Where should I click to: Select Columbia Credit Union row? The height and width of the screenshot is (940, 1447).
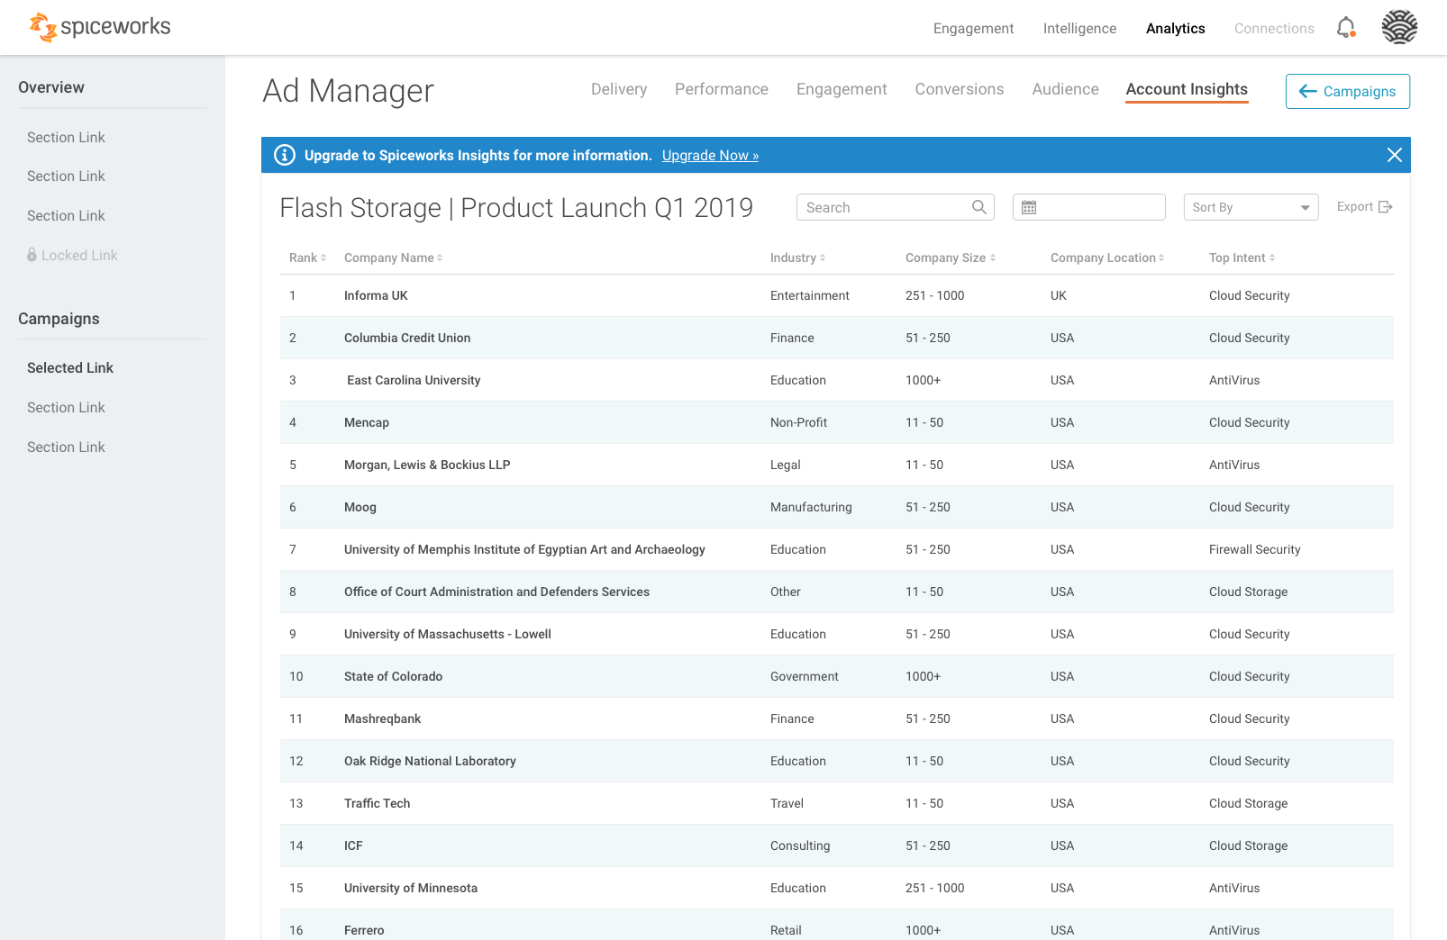(x=836, y=338)
